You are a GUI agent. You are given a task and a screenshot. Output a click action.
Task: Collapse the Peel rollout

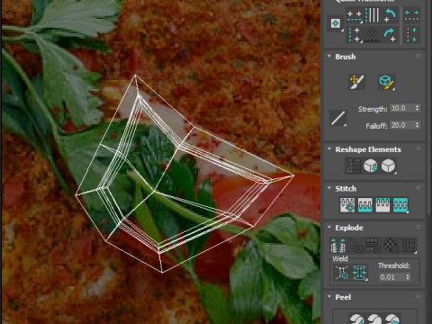point(329,297)
